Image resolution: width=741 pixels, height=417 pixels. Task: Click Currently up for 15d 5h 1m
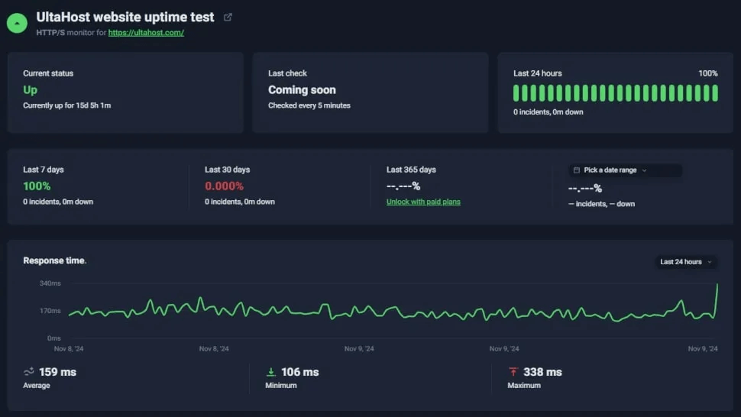[67, 105]
